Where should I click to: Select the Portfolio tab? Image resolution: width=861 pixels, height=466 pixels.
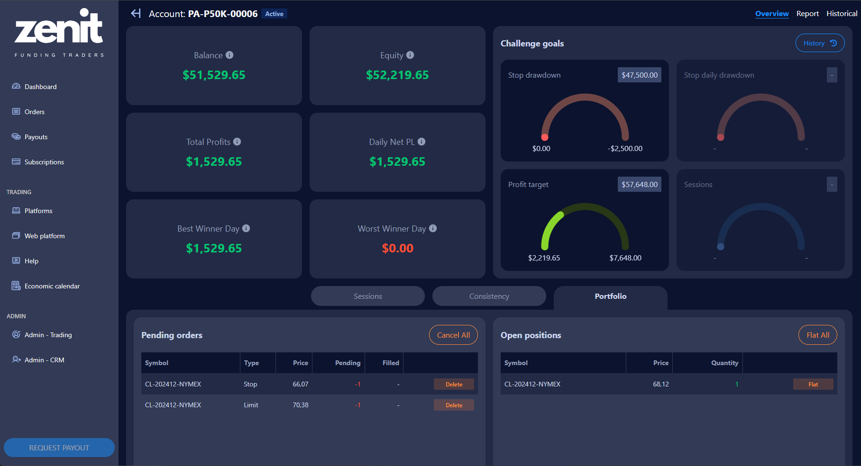[610, 296]
